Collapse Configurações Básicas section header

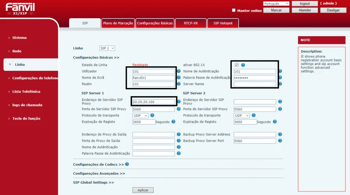point(96,57)
